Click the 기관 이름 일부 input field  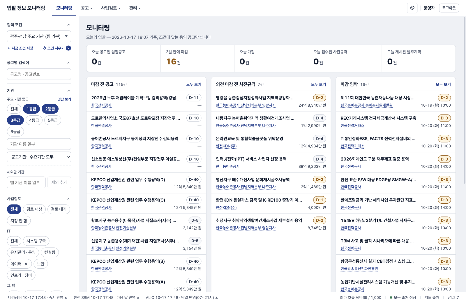pyautogui.click(x=39, y=144)
